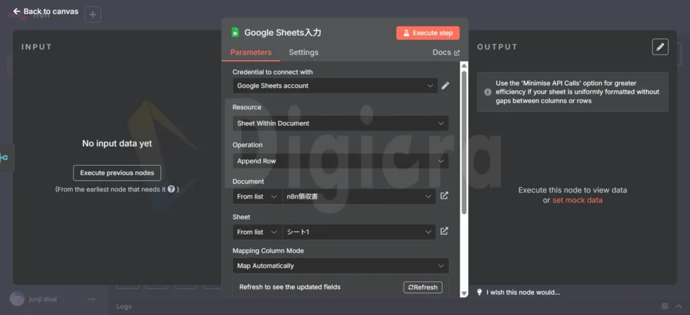Image resolution: width=690 pixels, height=315 pixels.
Task: Edit the credential with the pencil icon
Action: pos(445,85)
